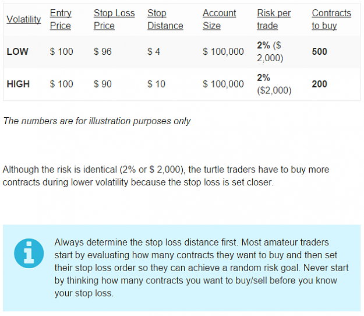Click the 500 contracts value
364x316 pixels.
point(319,51)
